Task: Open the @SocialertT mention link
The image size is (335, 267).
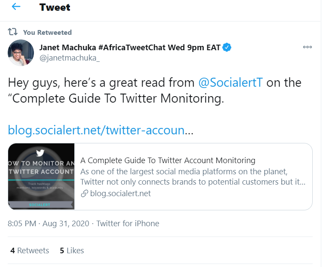Action: [x=230, y=82]
